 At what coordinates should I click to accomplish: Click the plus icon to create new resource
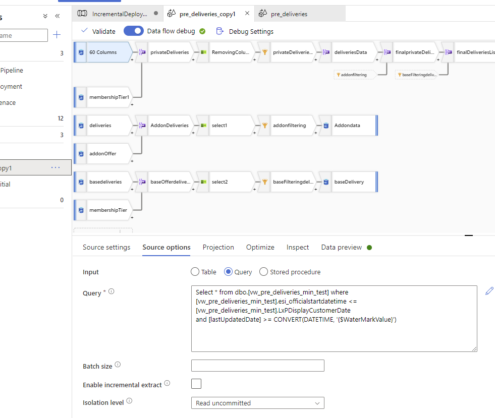pyautogui.click(x=57, y=35)
